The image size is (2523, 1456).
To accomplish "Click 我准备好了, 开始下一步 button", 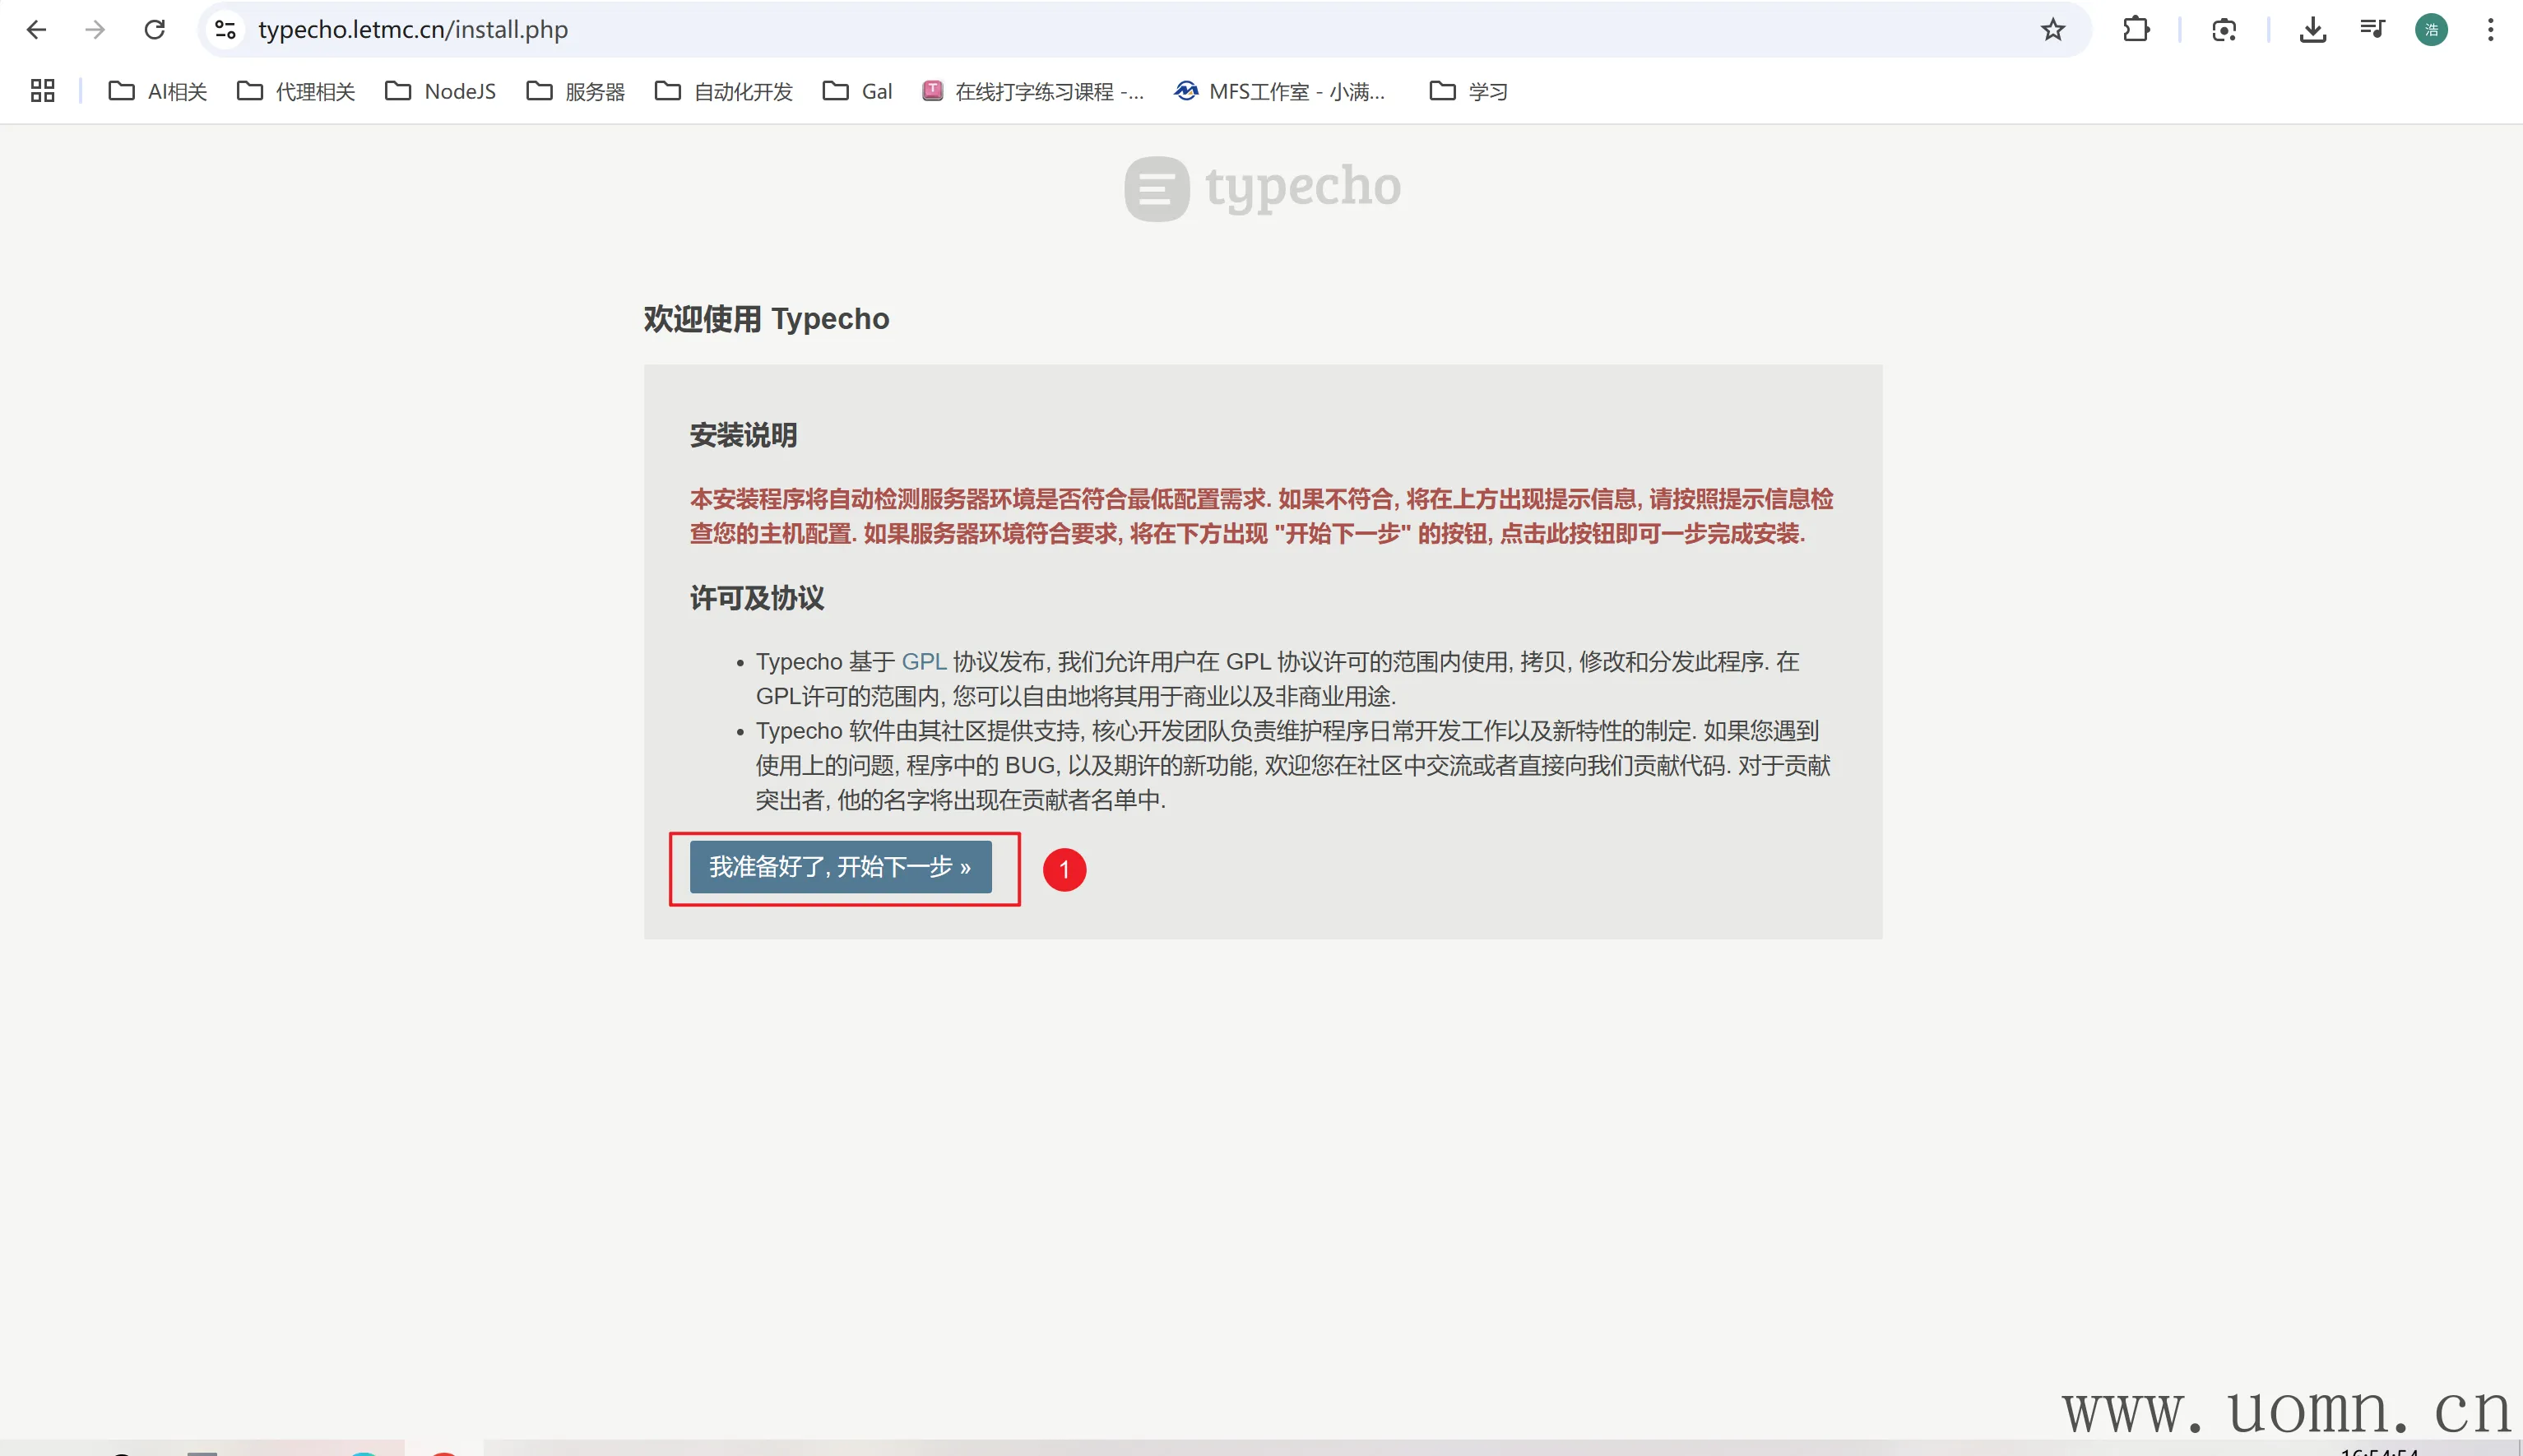I will tap(840, 867).
